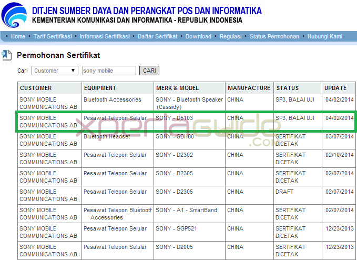Click the DITJEN SUMBER DAYA header title
The image size is (357, 260).
pyautogui.click(x=147, y=11)
